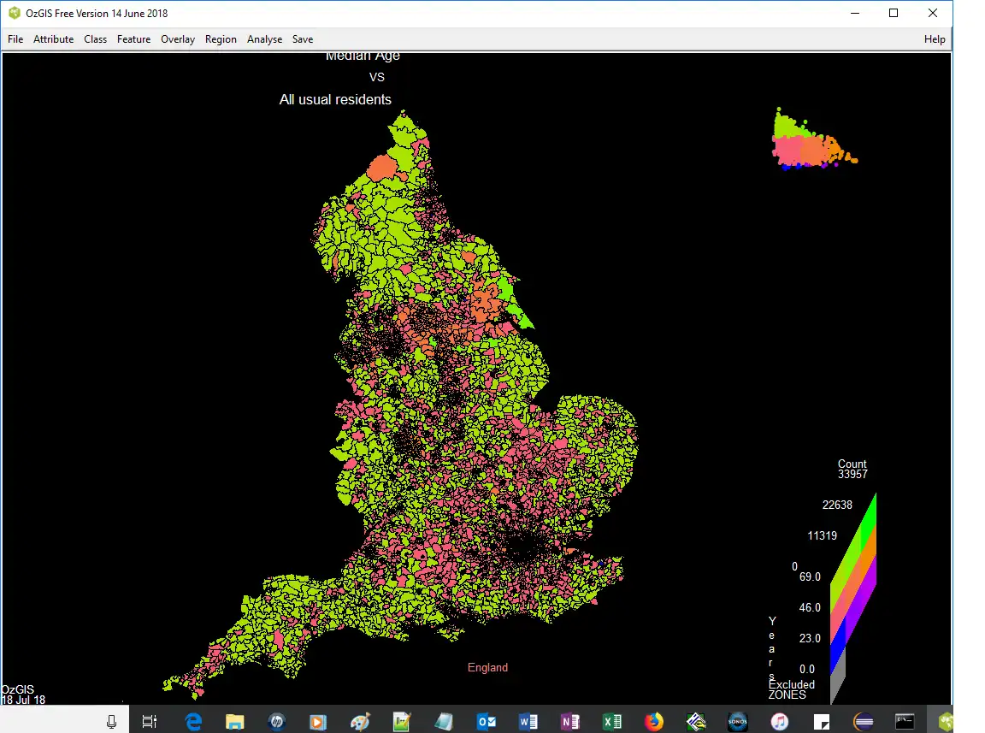Click the Save menu item

[303, 39]
